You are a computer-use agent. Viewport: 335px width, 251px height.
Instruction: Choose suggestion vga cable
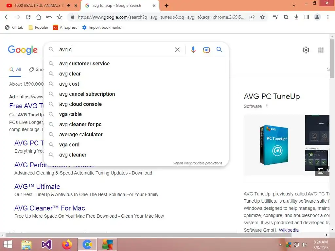136,114
